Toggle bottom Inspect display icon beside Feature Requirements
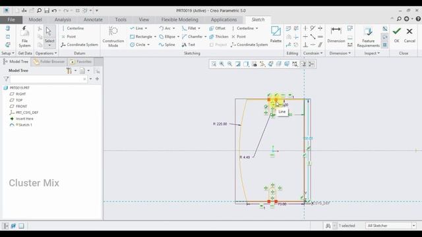Screen dimensions: 422x237 385,45
